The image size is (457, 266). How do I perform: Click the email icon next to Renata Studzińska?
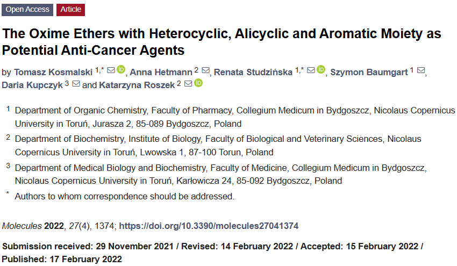click(x=311, y=70)
